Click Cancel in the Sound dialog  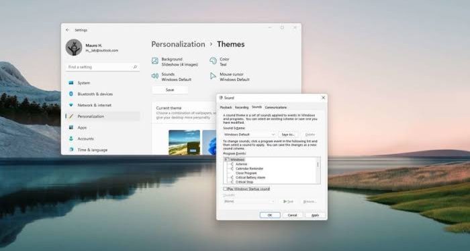[x=292, y=215]
